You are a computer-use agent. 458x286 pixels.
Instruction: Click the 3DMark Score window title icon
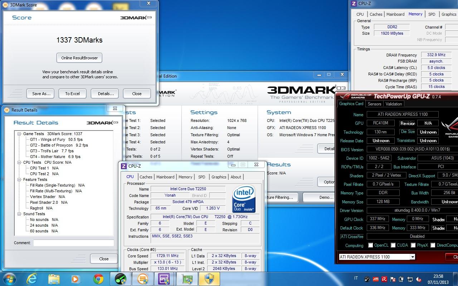(x=5, y=5)
